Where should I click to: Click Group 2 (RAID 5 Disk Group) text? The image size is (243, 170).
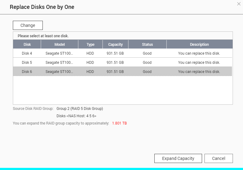[x=80, y=109]
